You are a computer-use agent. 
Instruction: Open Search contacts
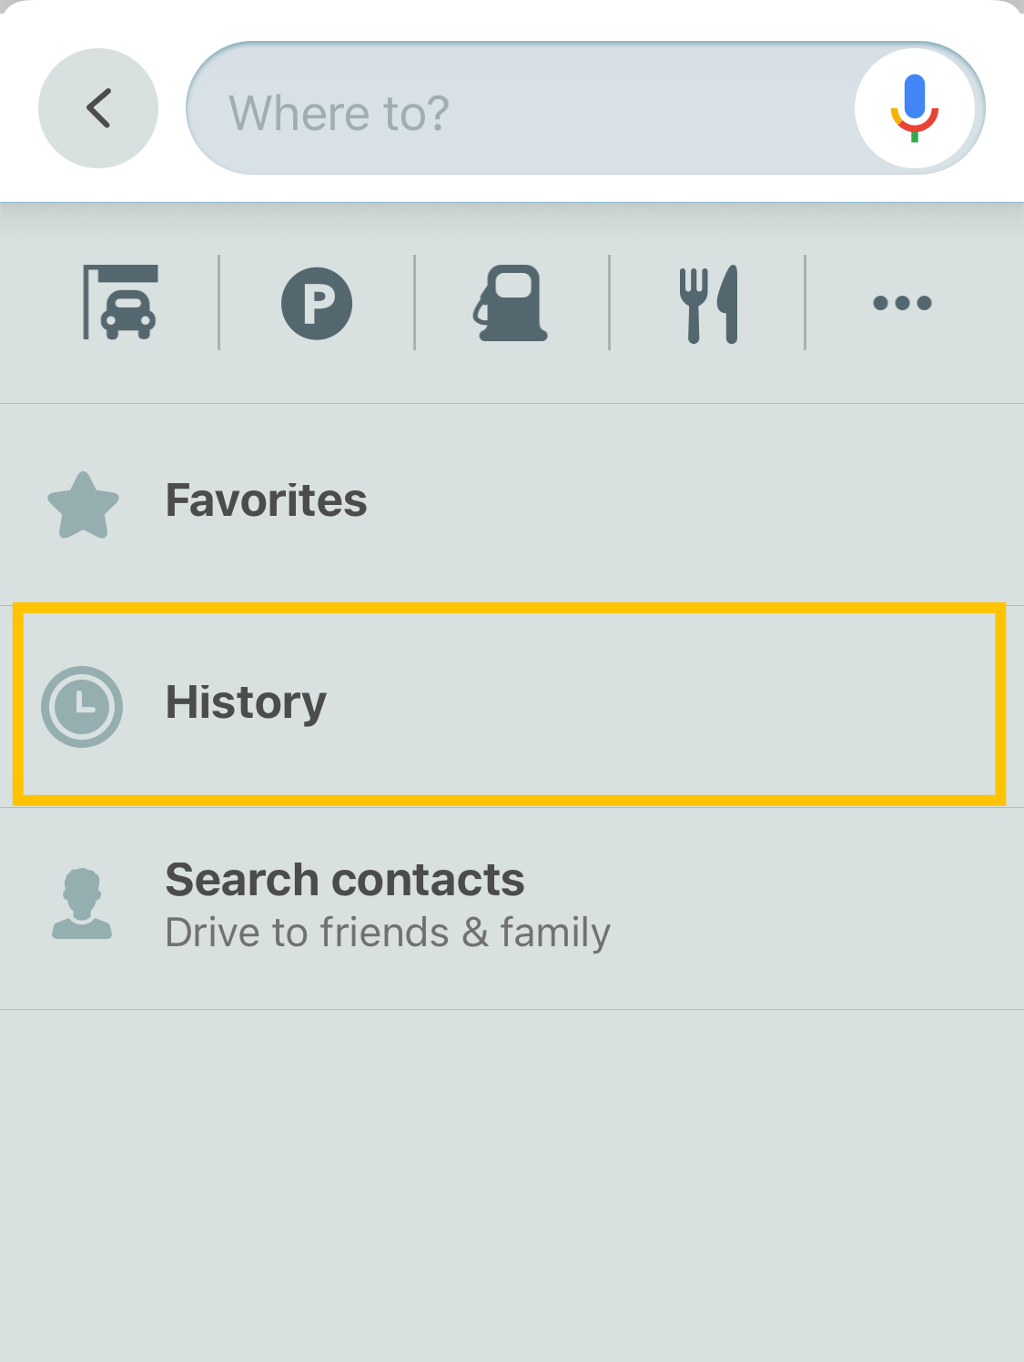(x=345, y=880)
